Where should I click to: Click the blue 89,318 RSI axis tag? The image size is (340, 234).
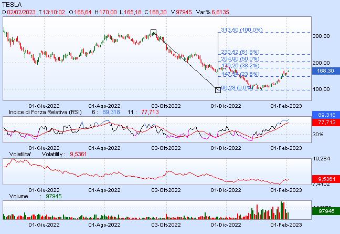[326, 115]
